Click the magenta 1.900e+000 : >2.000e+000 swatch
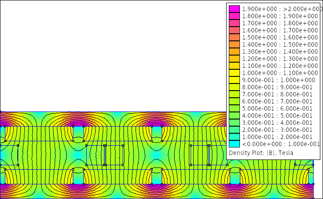323x199 pixels. click(x=234, y=9)
